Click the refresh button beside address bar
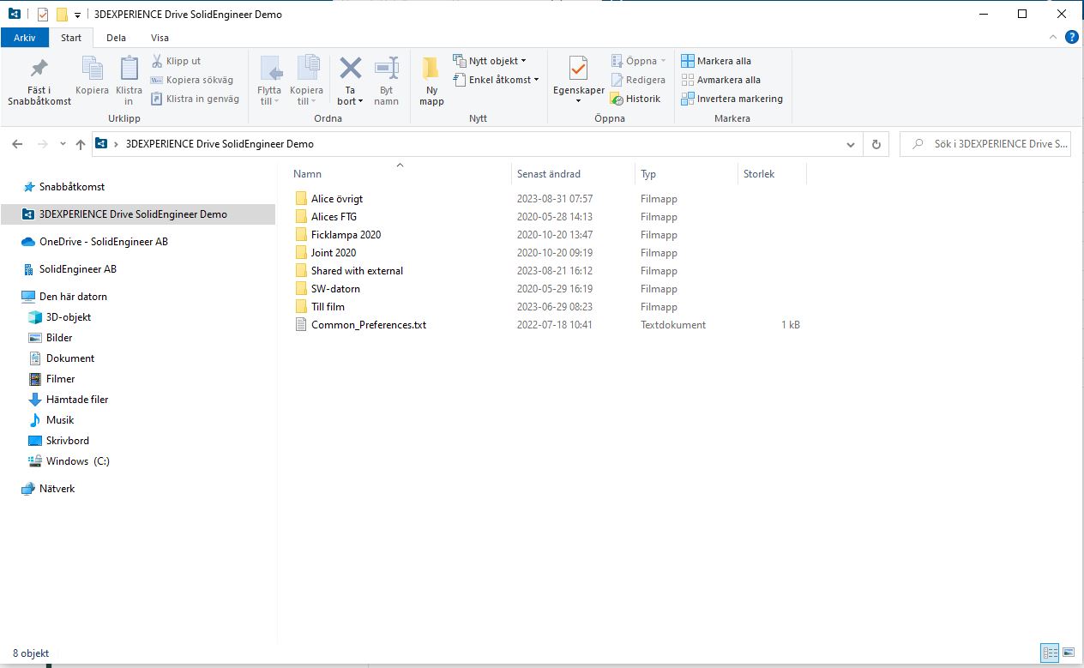 tap(876, 144)
